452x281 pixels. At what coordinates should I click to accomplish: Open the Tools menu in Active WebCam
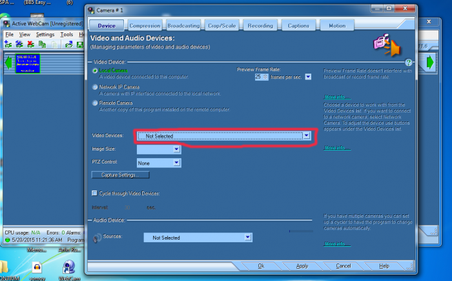click(67, 35)
